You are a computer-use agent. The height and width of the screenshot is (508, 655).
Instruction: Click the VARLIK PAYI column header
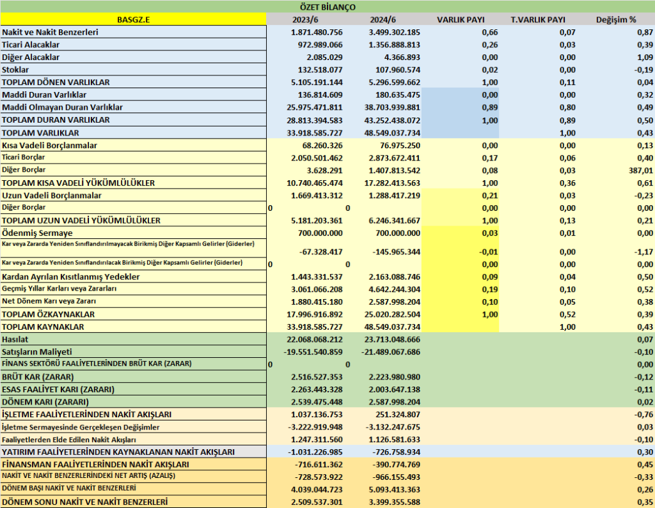(461, 20)
